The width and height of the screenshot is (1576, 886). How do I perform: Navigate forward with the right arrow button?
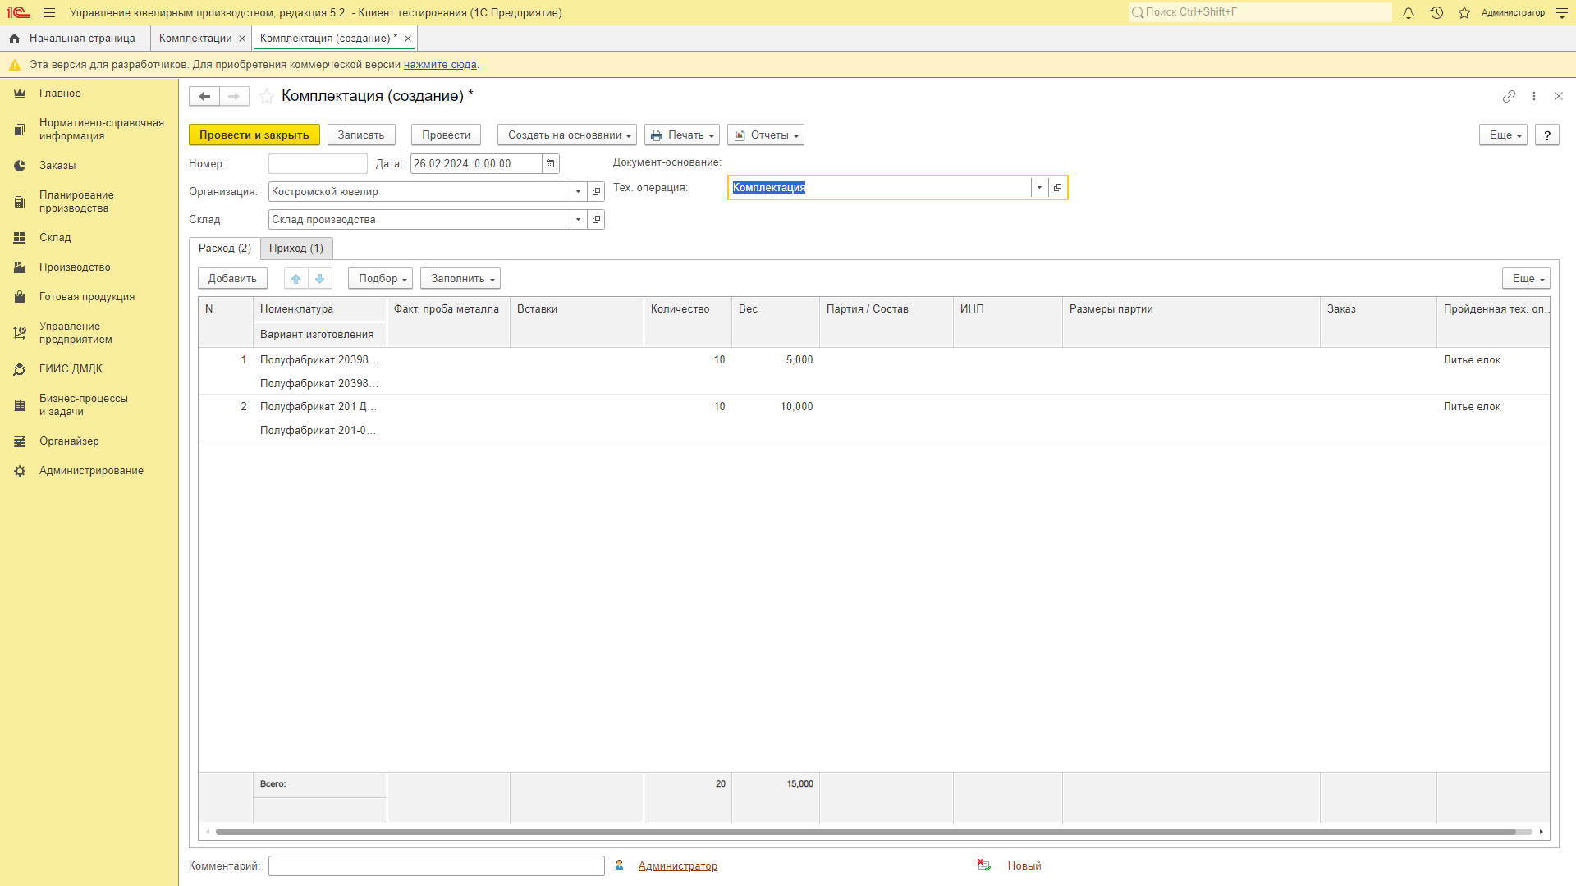tap(234, 96)
